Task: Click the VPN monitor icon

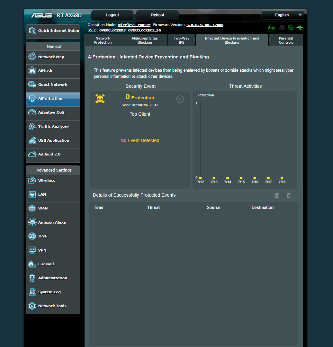Action: (32, 250)
